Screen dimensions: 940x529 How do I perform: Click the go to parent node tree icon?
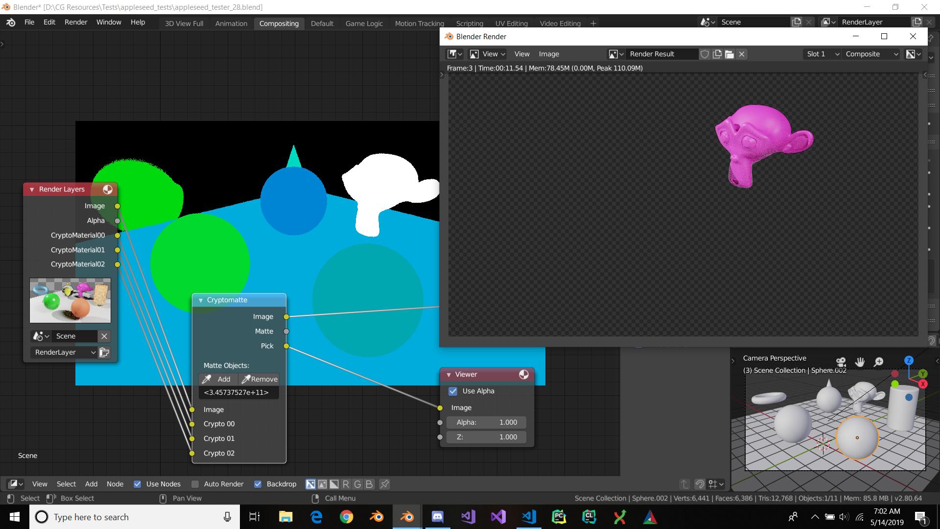[684, 484]
